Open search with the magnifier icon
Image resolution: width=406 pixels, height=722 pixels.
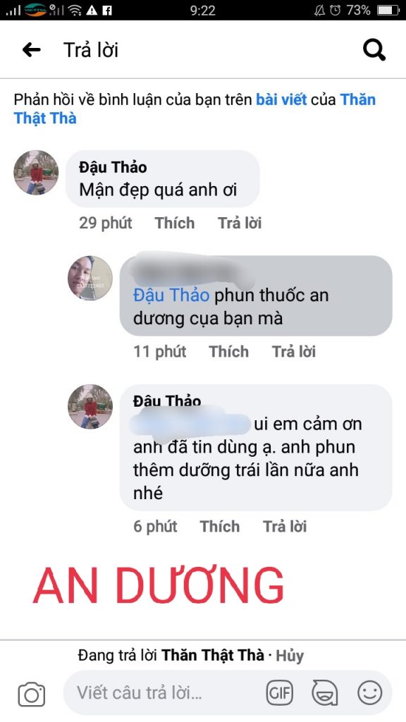tap(374, 50)
